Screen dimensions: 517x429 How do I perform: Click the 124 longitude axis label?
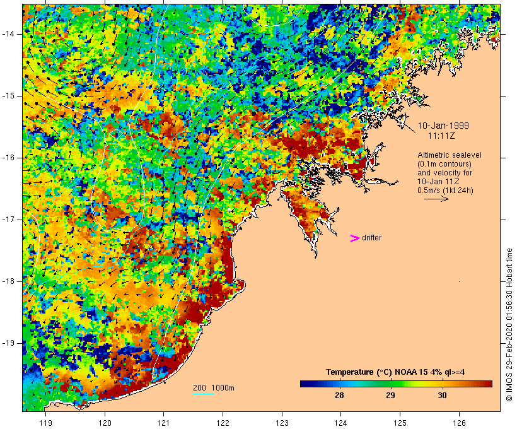coord(340,423)
